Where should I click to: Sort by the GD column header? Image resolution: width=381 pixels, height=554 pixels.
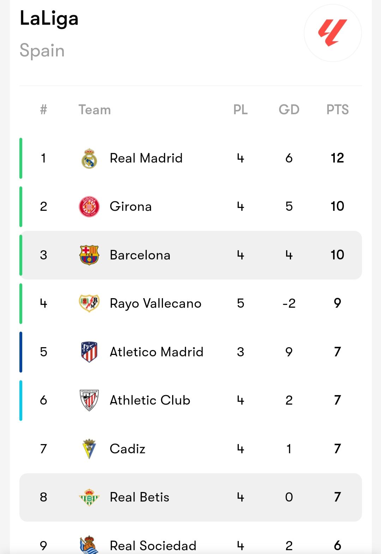click(289, 110)
